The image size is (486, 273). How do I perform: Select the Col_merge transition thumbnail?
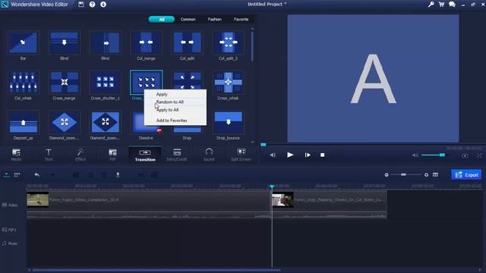[146, 42]
